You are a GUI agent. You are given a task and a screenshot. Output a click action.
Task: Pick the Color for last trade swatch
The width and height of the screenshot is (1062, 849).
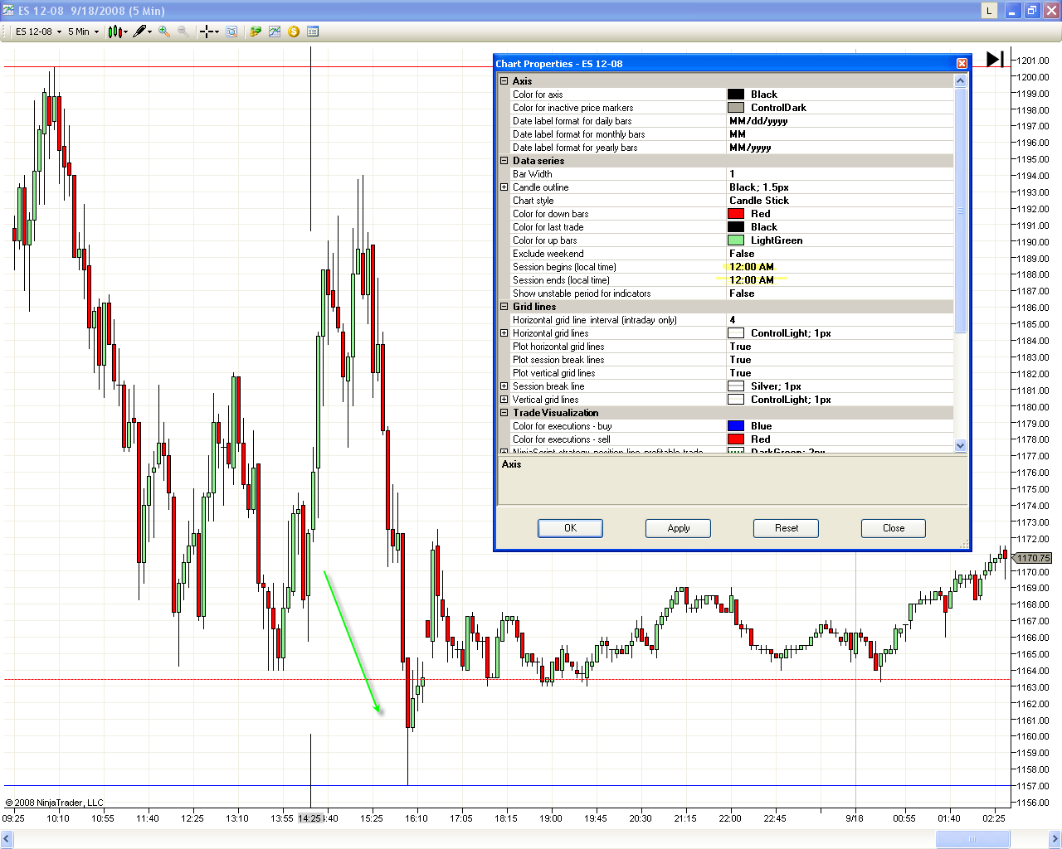point(736,227)
